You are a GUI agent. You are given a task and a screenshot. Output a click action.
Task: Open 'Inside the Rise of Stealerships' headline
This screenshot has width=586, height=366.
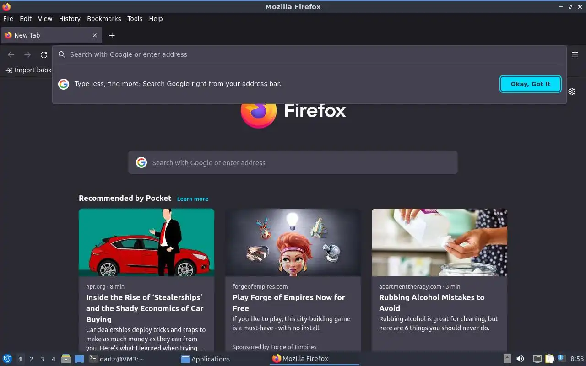point(145,308)
